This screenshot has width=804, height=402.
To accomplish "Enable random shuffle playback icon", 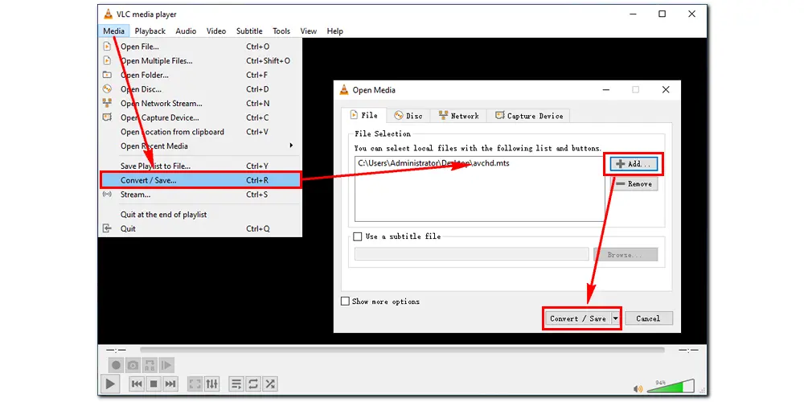I will [x=270, y=384].
